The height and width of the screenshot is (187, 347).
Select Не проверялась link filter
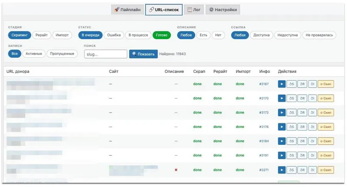click(x=319, y=35)
